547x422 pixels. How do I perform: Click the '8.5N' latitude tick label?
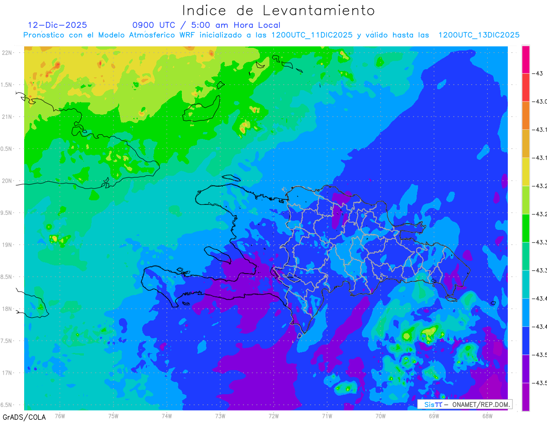(6, 277)
